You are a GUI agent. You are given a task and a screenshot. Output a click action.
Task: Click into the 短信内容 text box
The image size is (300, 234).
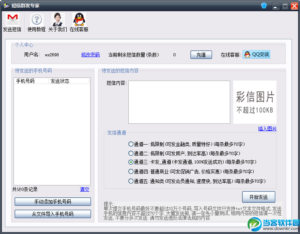coord(179,102)
